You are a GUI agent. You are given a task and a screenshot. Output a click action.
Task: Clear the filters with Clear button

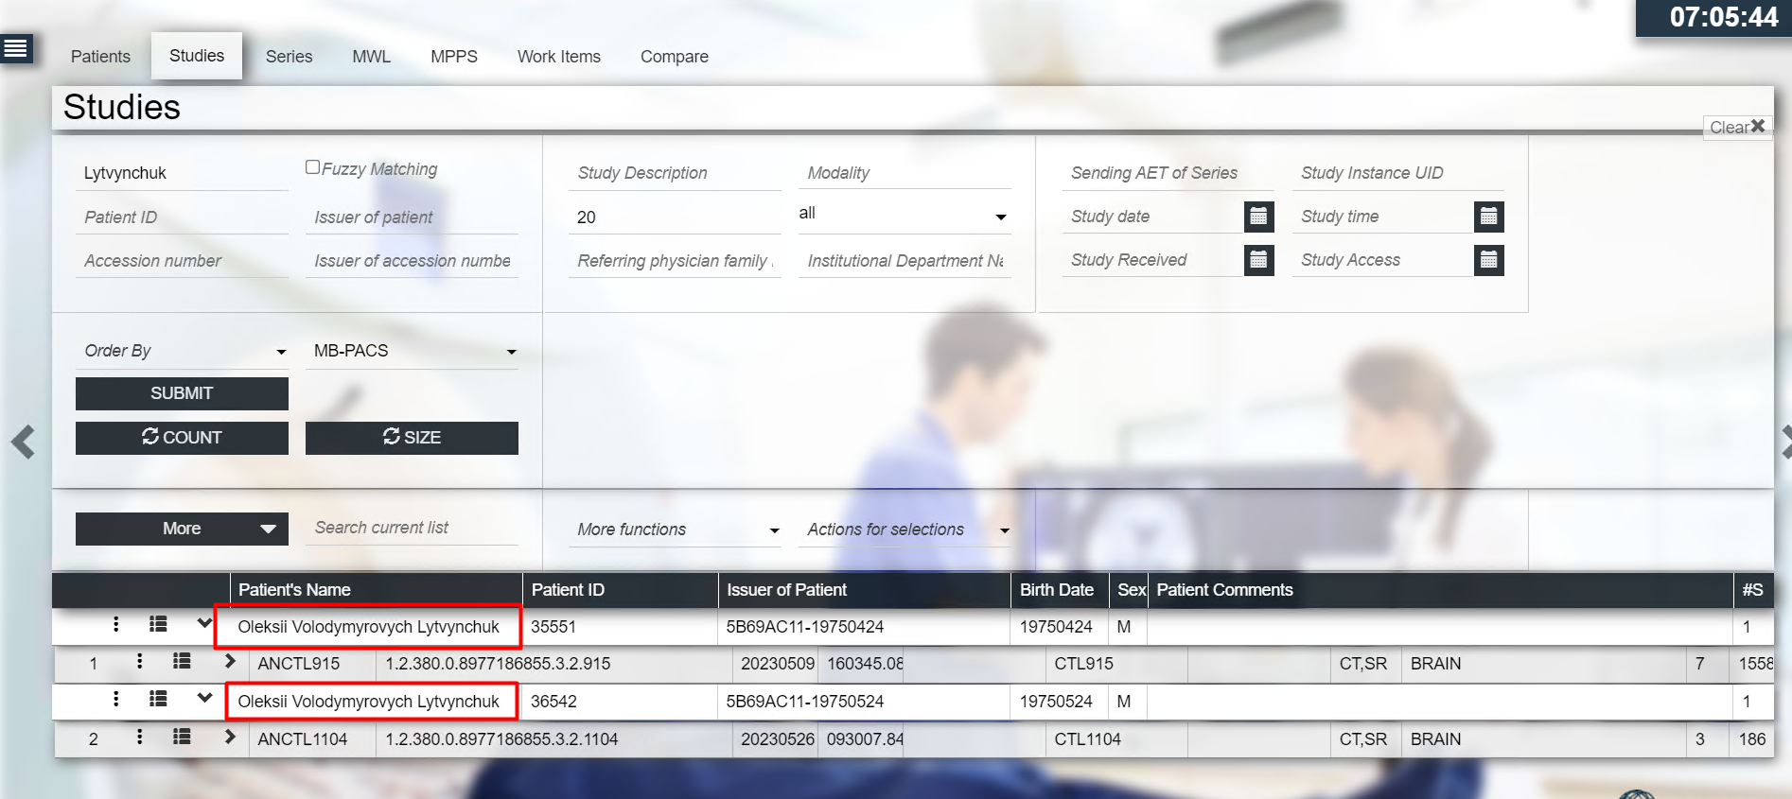[1736, 127]
